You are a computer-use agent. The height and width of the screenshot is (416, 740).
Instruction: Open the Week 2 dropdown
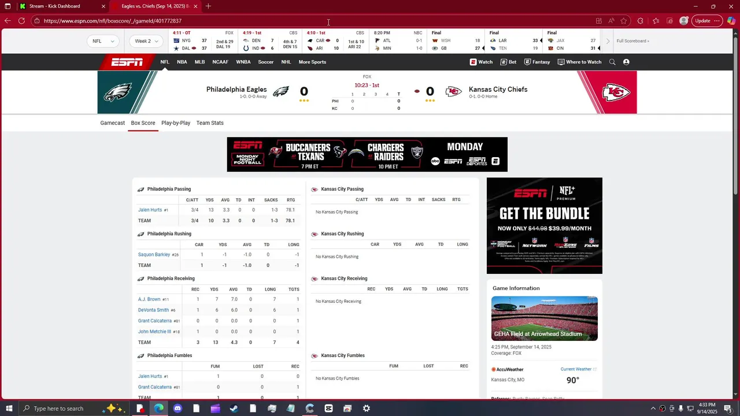[x=146, y=41]
